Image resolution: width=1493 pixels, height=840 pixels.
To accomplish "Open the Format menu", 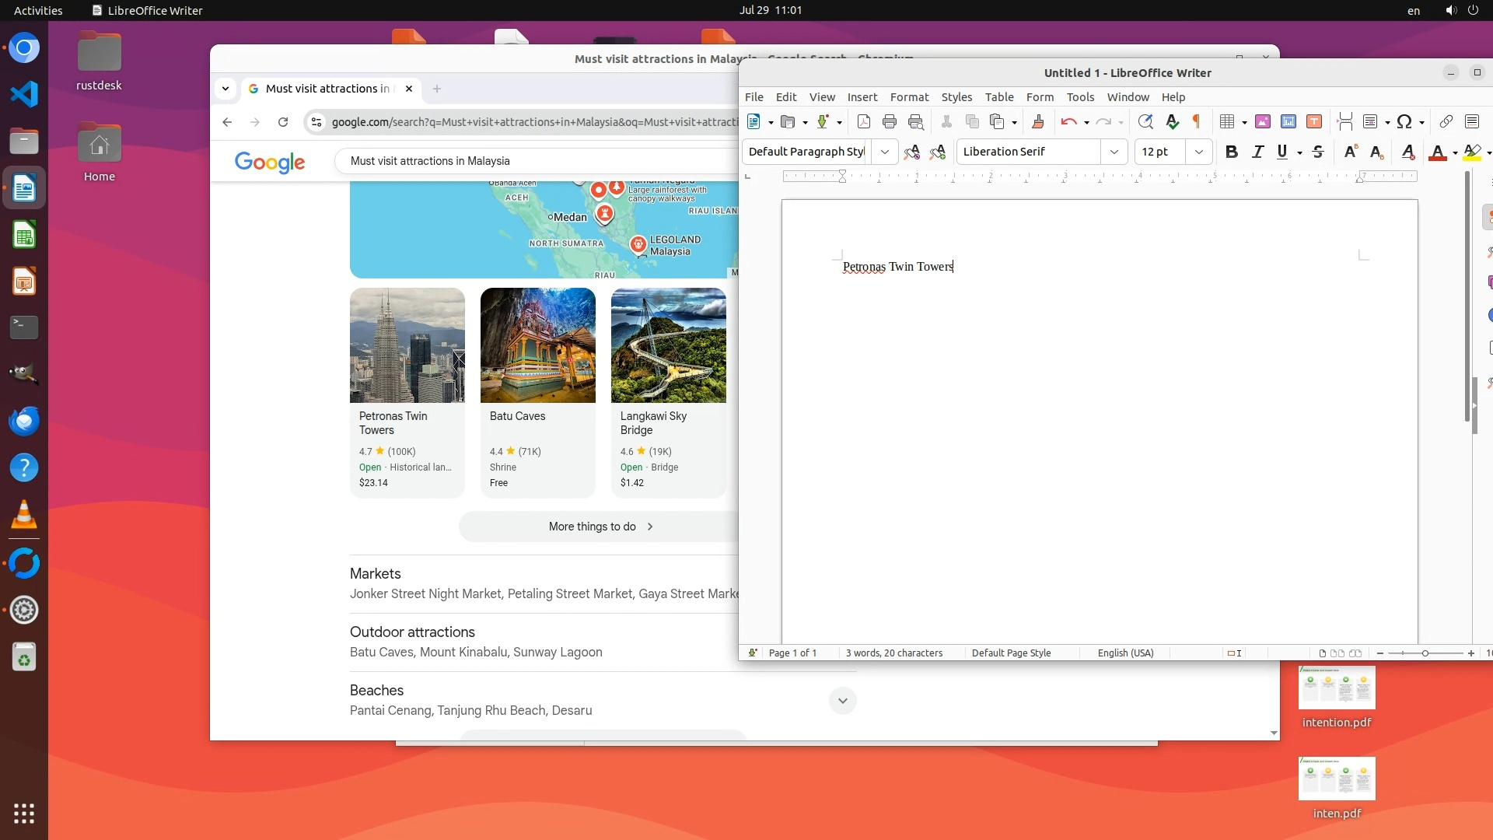I will (909, 97).
